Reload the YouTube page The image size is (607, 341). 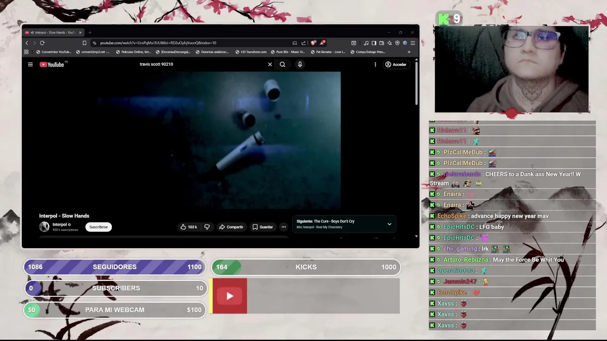42,43
